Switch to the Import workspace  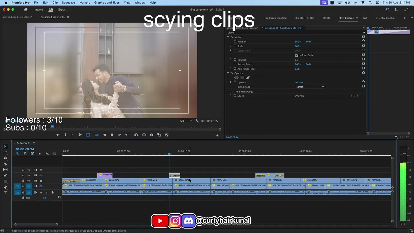point(39,10)
